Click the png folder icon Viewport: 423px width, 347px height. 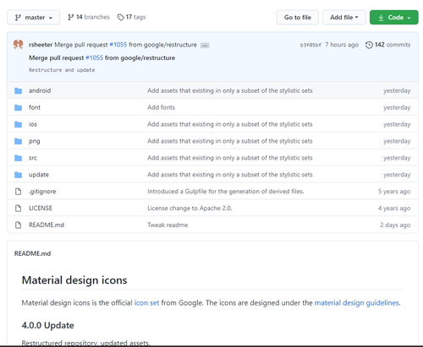click(19, 141)
